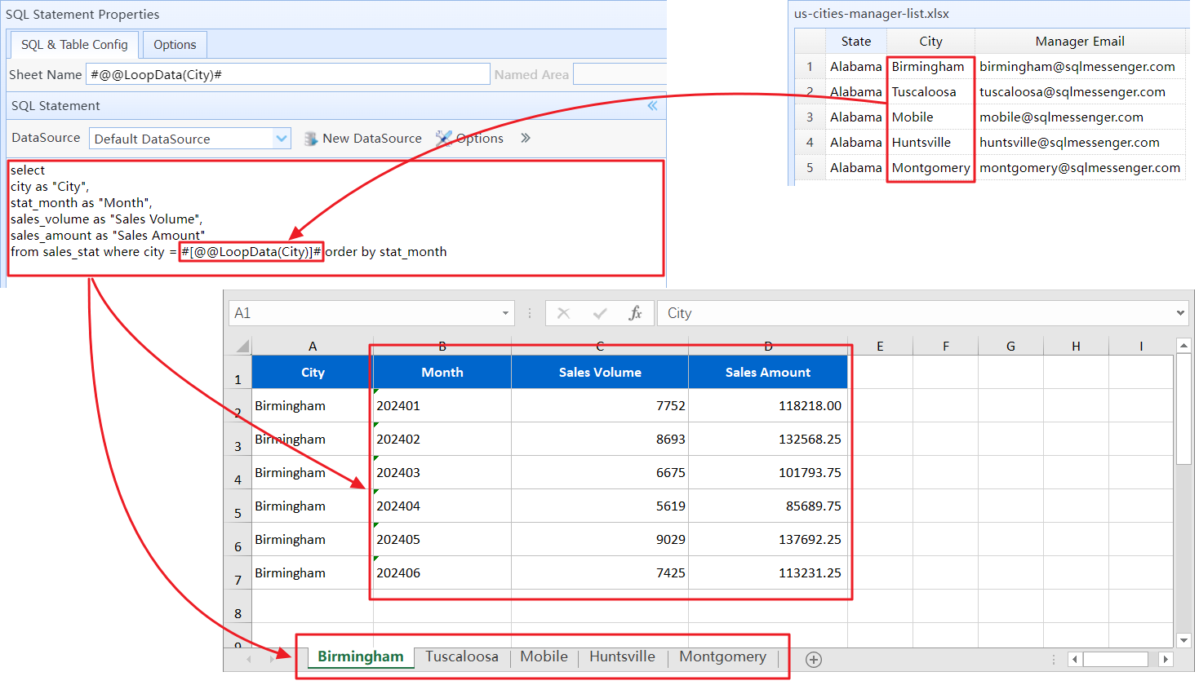The height and width of the screenshot is (685, 1199).
Task: Collapse the SQL Statement panel double-arrow
Action: tap(652, 106)
